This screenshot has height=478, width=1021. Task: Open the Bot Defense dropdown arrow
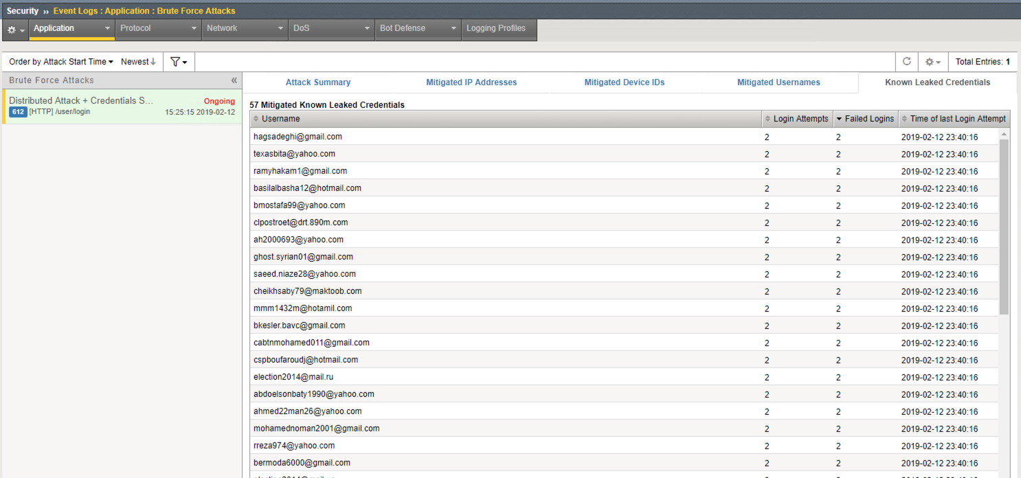point(454,29)
